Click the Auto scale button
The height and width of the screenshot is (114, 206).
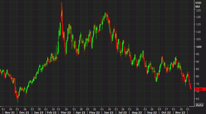(x=199, y=105)
